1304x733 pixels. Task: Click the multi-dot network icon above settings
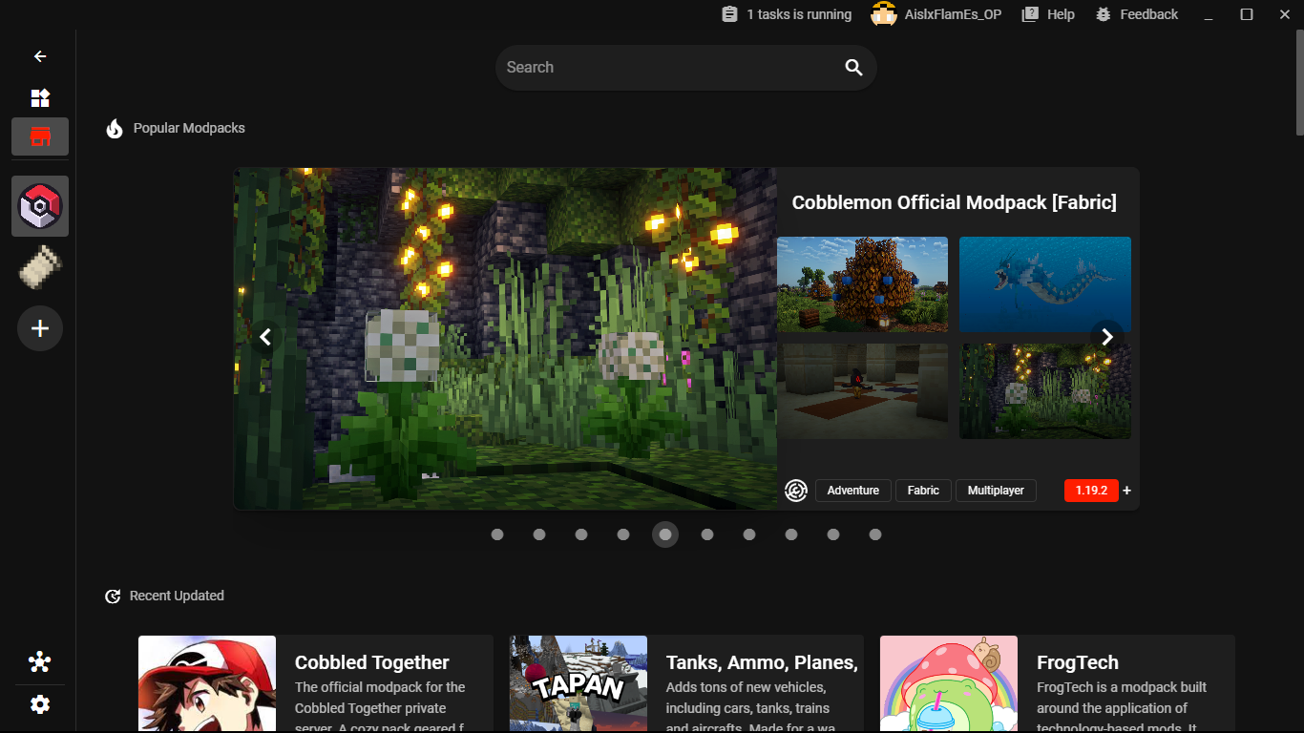click(40, 662)
